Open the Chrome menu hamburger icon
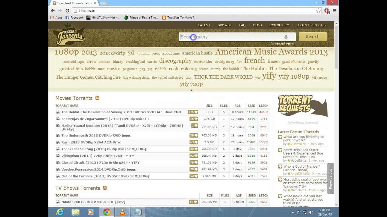This screenshot has width=387, height=217. click(x=335, y=11)
